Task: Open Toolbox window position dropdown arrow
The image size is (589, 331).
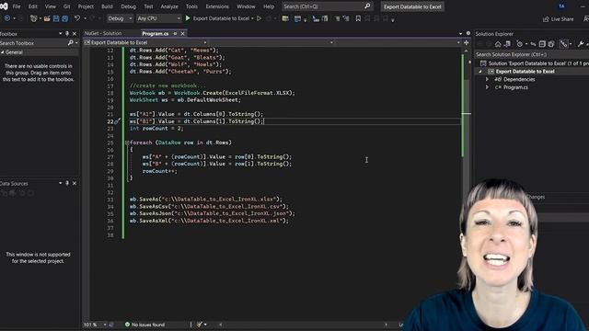Action: (60, 34)
